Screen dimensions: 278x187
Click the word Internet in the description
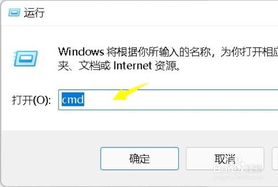tap(133, 66)
